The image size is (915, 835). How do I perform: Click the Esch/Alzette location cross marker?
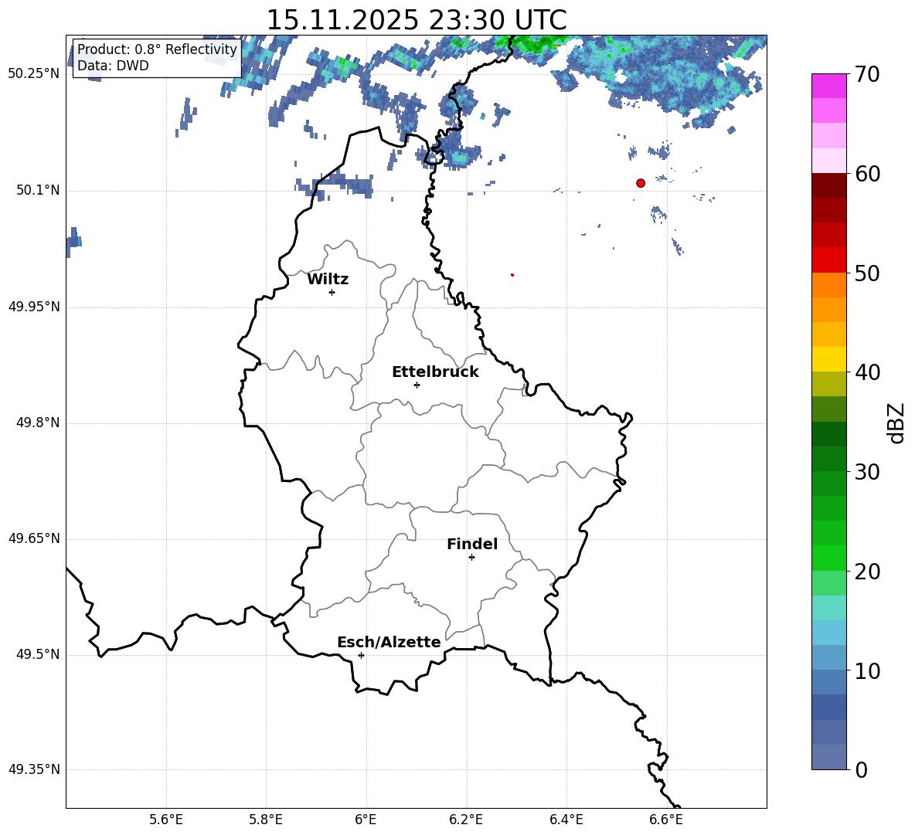tap(361, 655)
